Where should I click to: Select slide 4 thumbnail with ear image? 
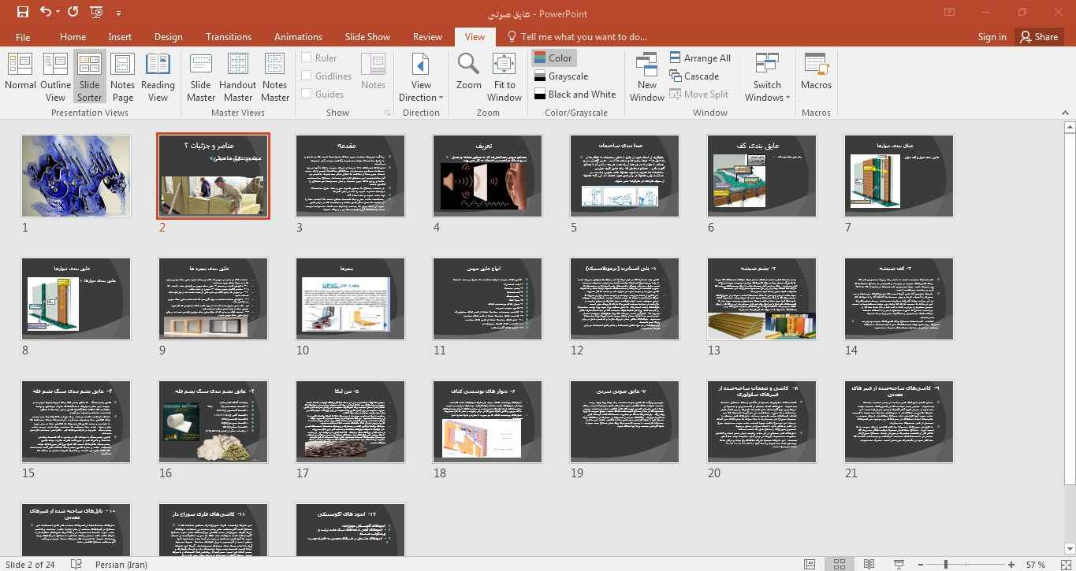pyautogui.click(x=487, y=176)
